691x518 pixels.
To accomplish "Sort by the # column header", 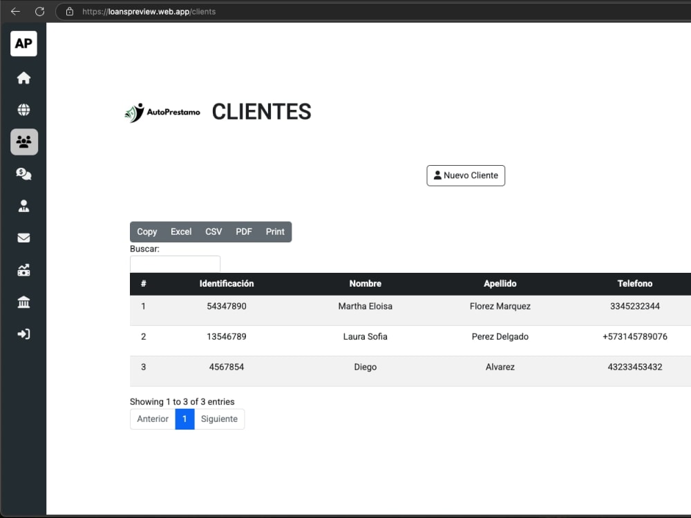I will pos(143,284).
